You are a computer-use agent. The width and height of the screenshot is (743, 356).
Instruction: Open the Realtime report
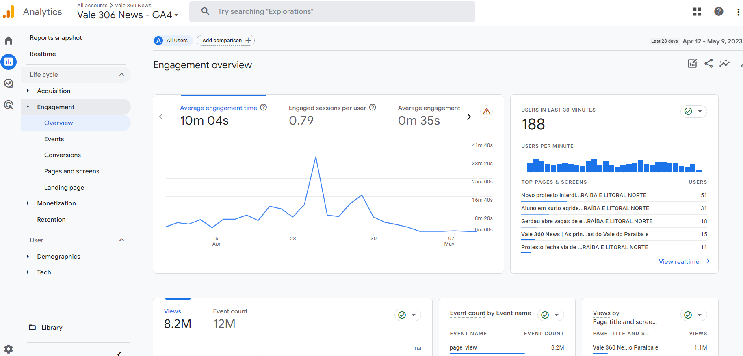43,54
